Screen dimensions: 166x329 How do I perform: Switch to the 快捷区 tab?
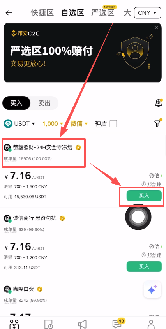(x=42, y=13)
